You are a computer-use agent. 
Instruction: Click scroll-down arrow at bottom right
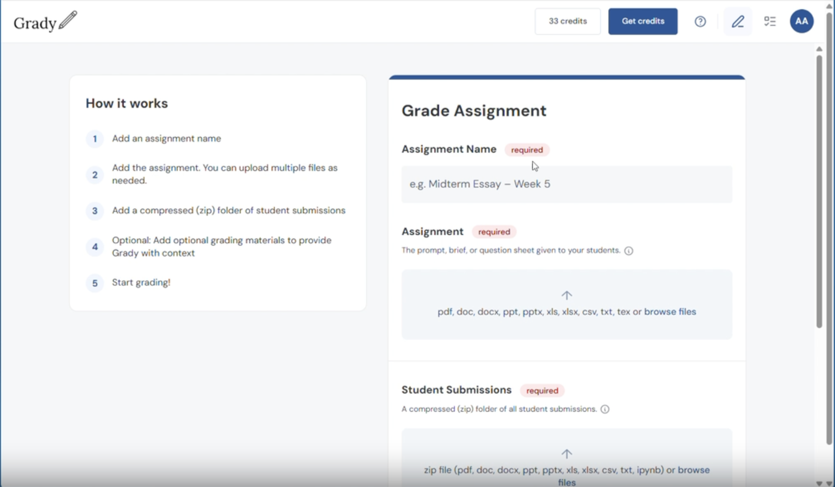[830, 483]
